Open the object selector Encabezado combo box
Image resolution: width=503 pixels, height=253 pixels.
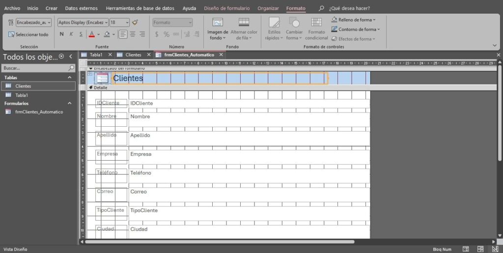click(33, 23)
